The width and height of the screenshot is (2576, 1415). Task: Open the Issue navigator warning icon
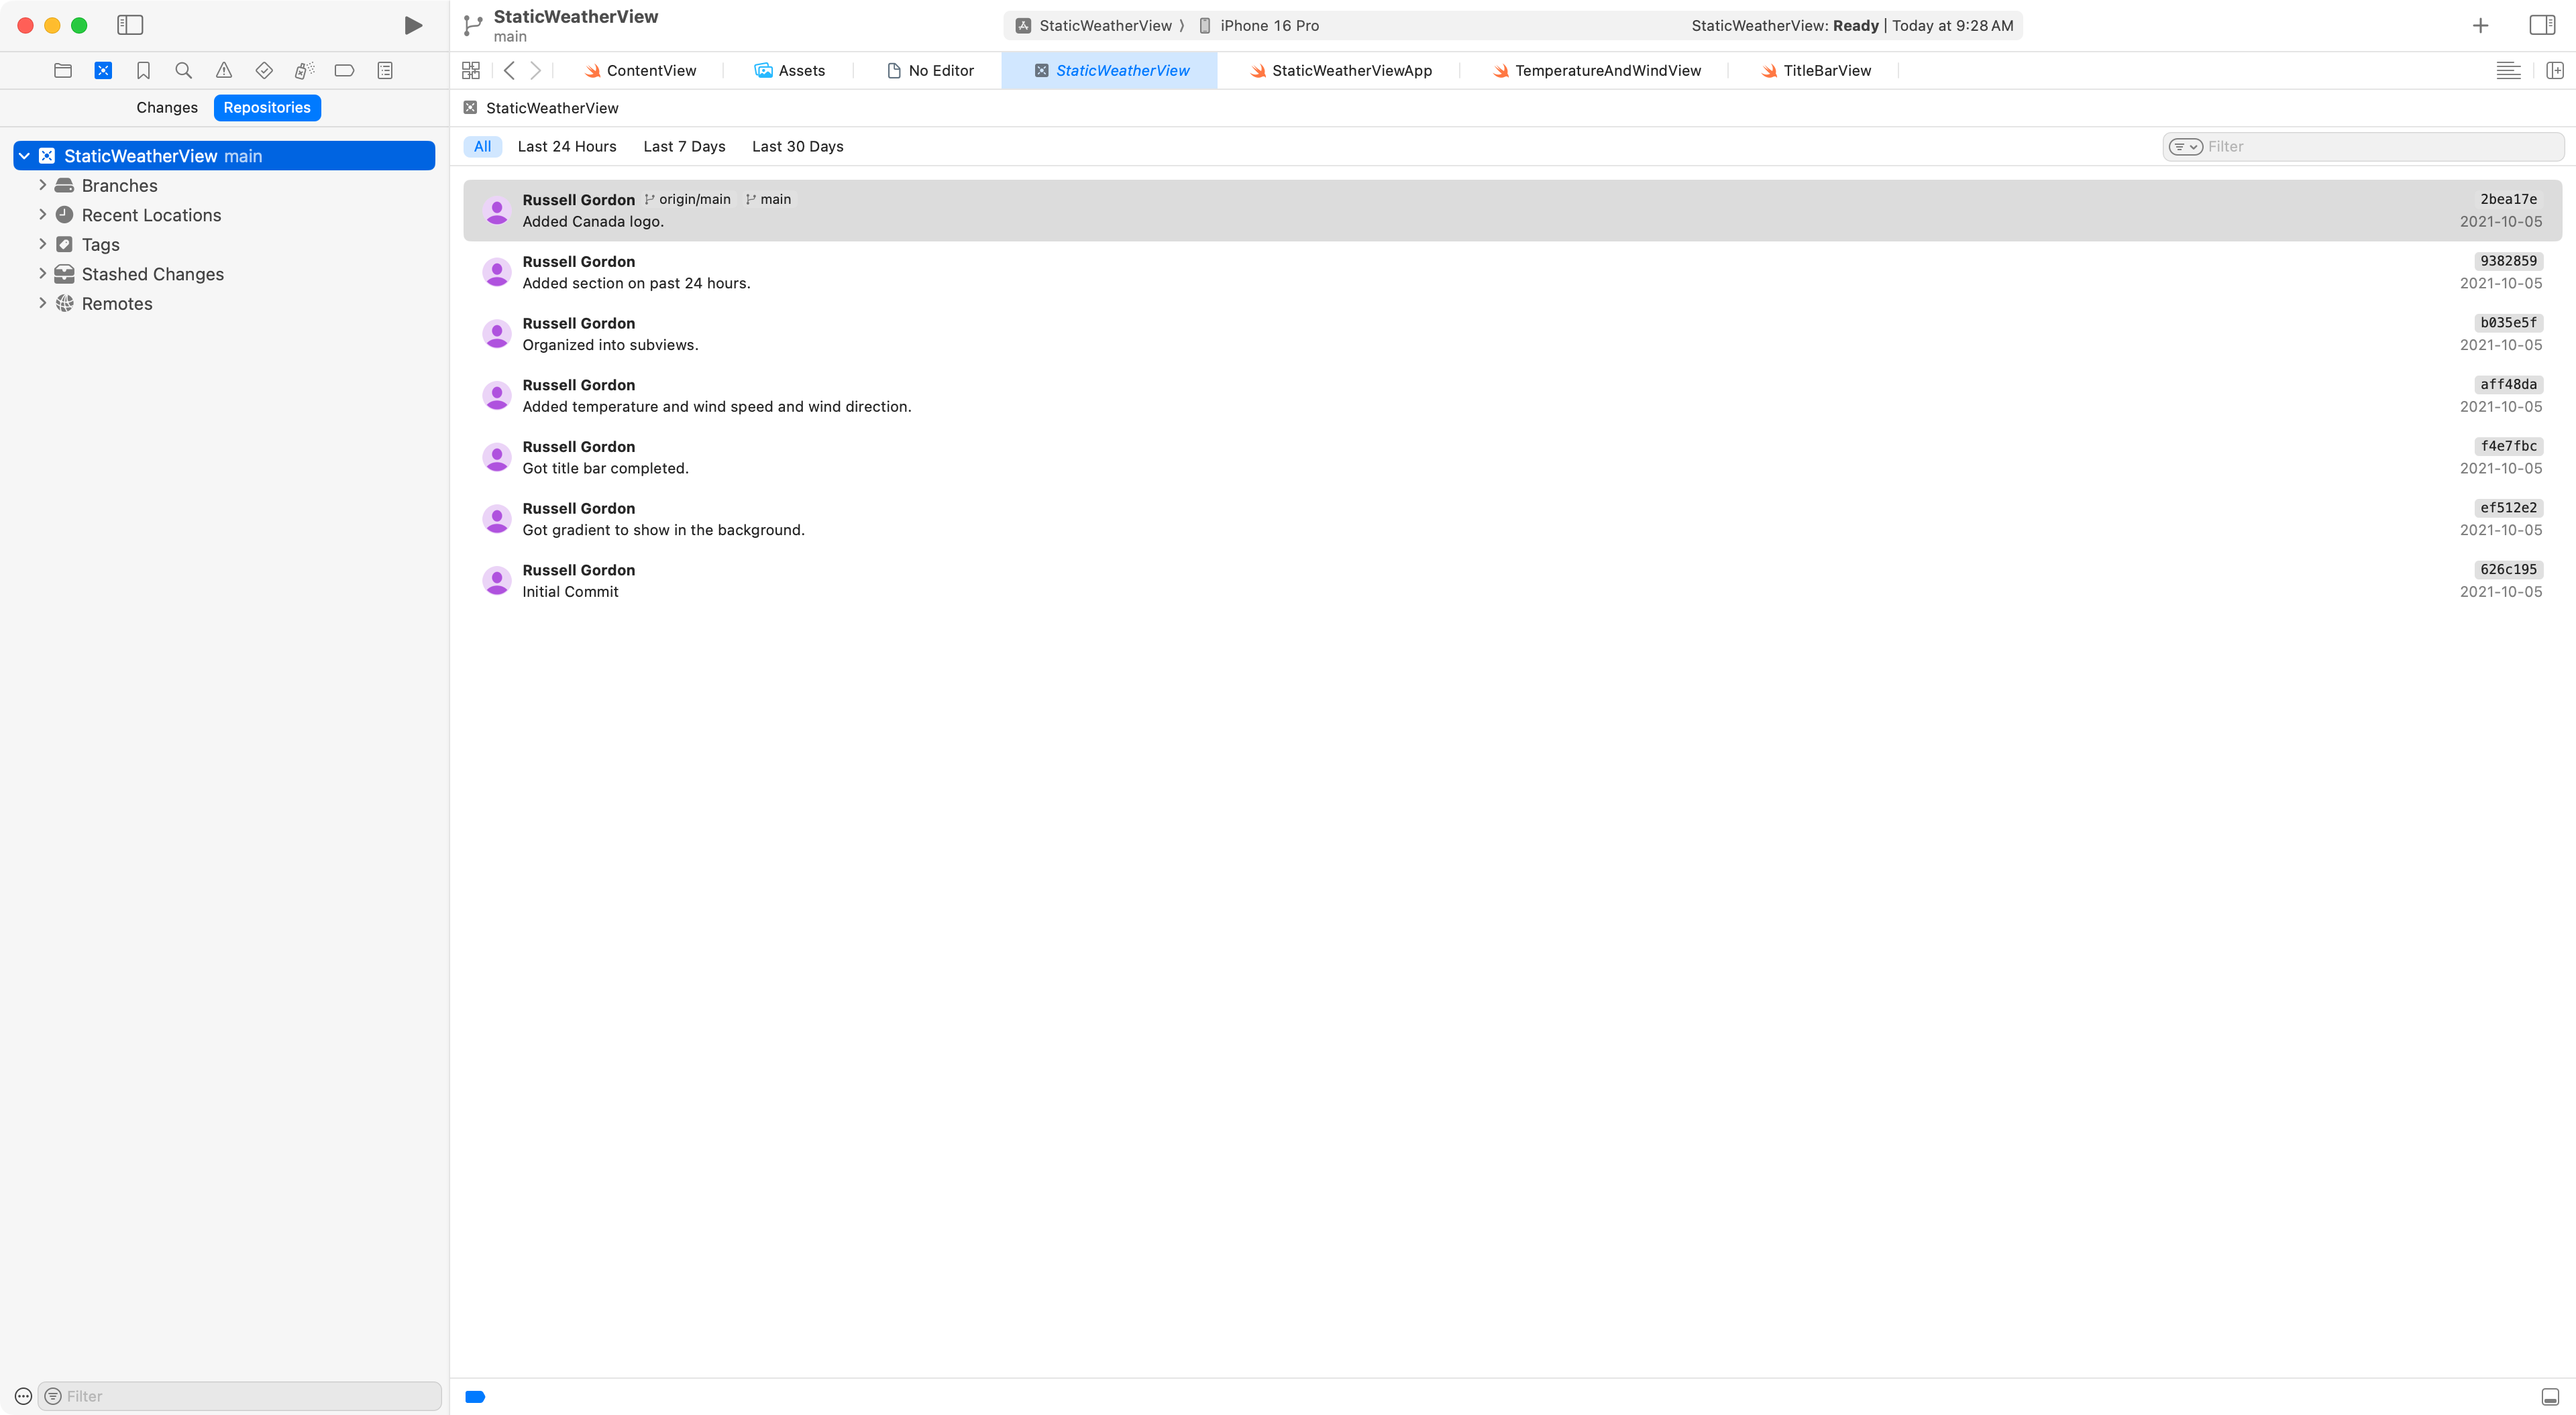[224, 70]
